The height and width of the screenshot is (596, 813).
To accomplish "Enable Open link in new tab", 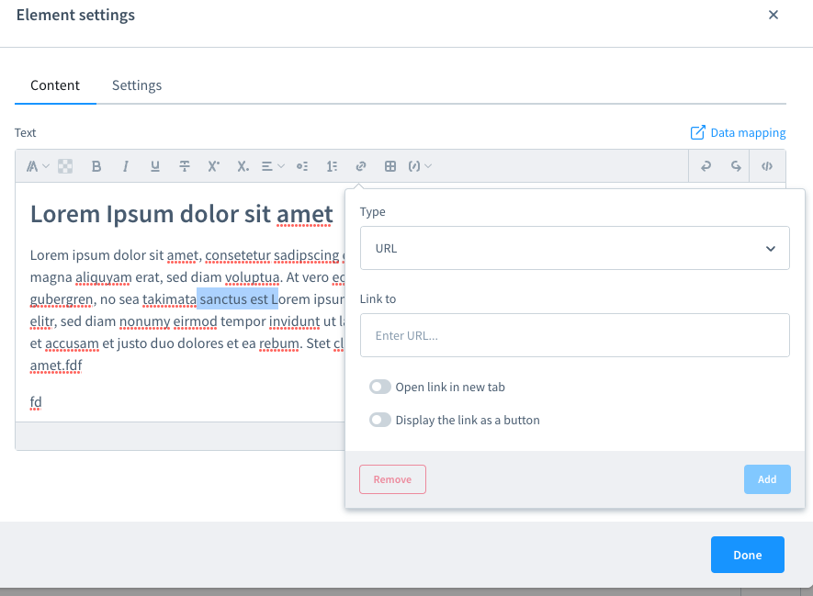I will click(x=380, y=386).
